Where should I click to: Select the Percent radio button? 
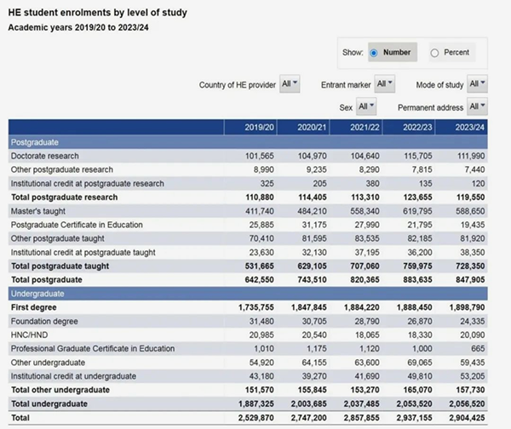(x=434, y=53)
